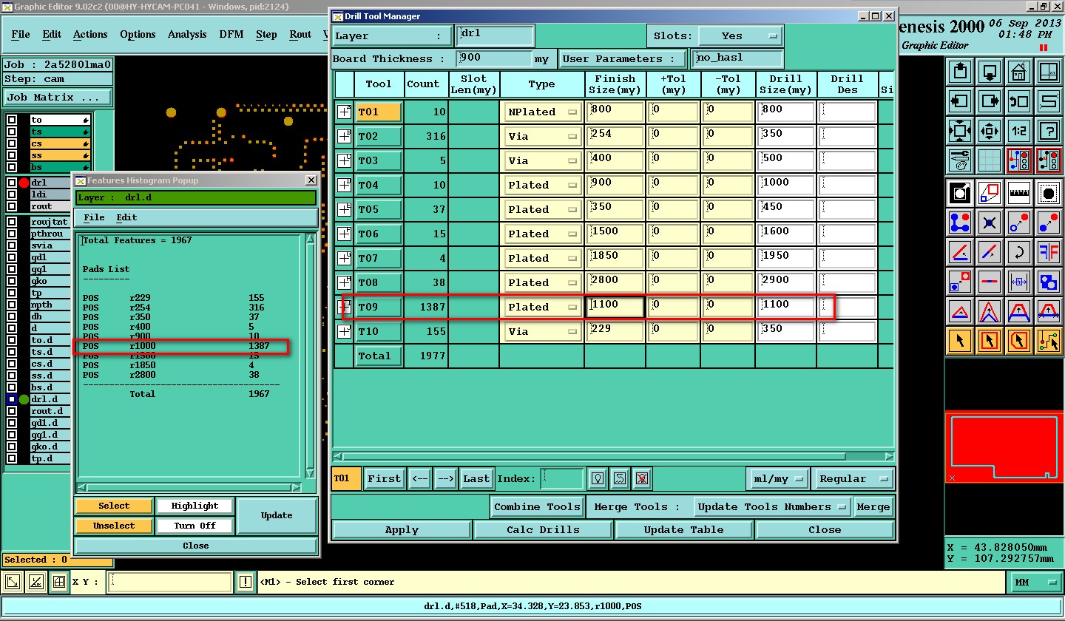
Task: Click the Combine Tools button
Action: [x=537, y=506]
